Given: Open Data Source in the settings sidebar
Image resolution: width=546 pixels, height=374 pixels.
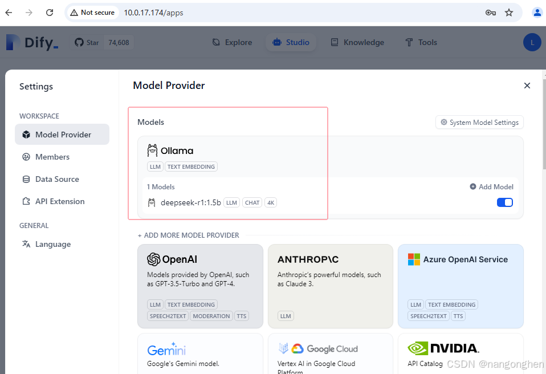Looking at the screenshot, I should 62,180.
